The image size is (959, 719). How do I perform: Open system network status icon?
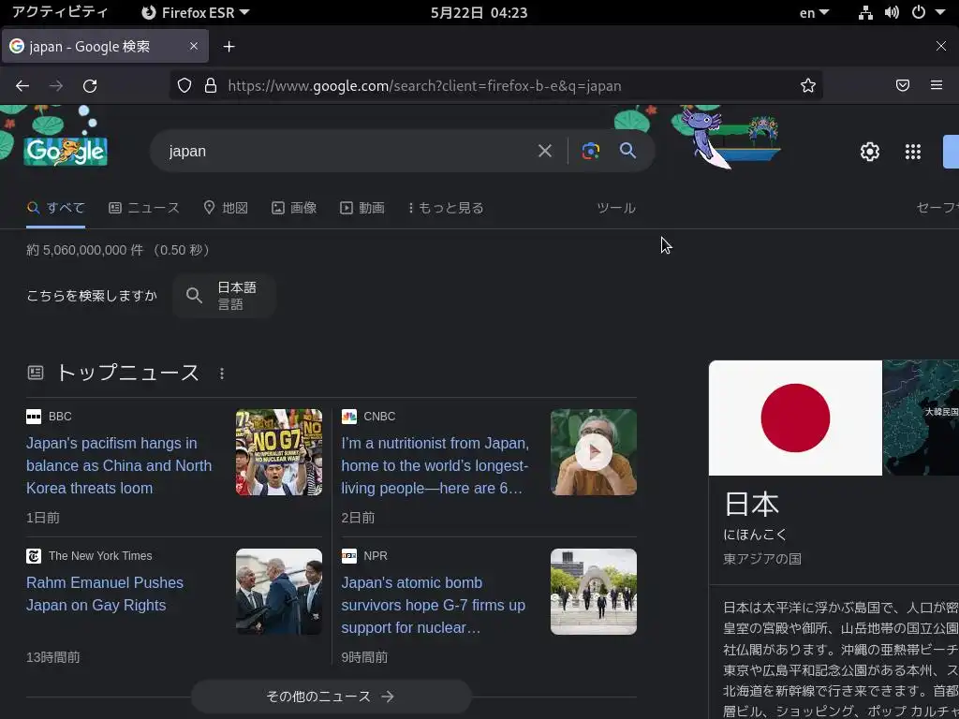click(865, 12)
